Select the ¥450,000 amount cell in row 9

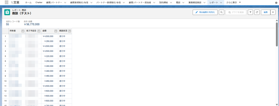tap(50, 76)
